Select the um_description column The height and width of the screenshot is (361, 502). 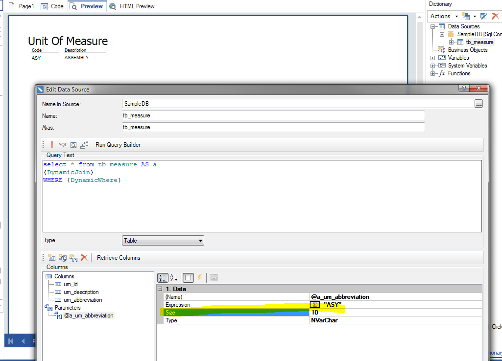[81, 292]
